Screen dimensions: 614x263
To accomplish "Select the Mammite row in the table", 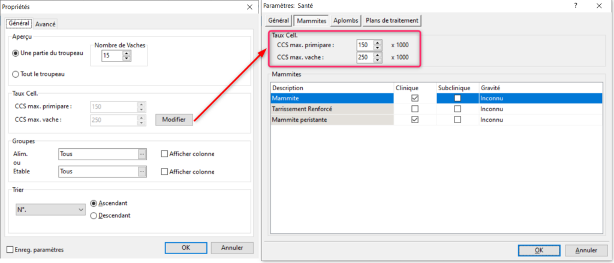I will click(332, 99).
